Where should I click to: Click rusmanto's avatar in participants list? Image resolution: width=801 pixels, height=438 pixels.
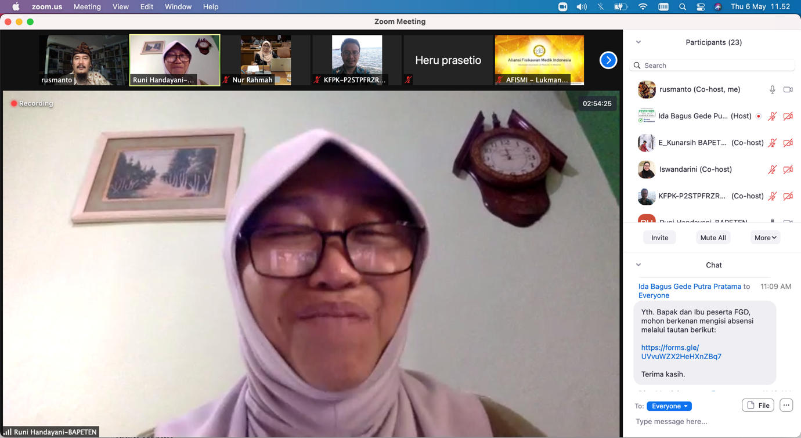tap(647, 89)
